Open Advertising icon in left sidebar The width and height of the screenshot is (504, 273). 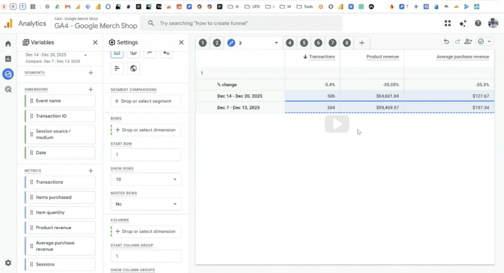point(8,89)
